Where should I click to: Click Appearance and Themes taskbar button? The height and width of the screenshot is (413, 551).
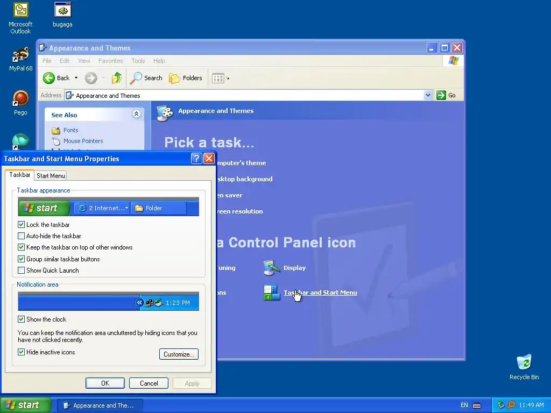100,405
